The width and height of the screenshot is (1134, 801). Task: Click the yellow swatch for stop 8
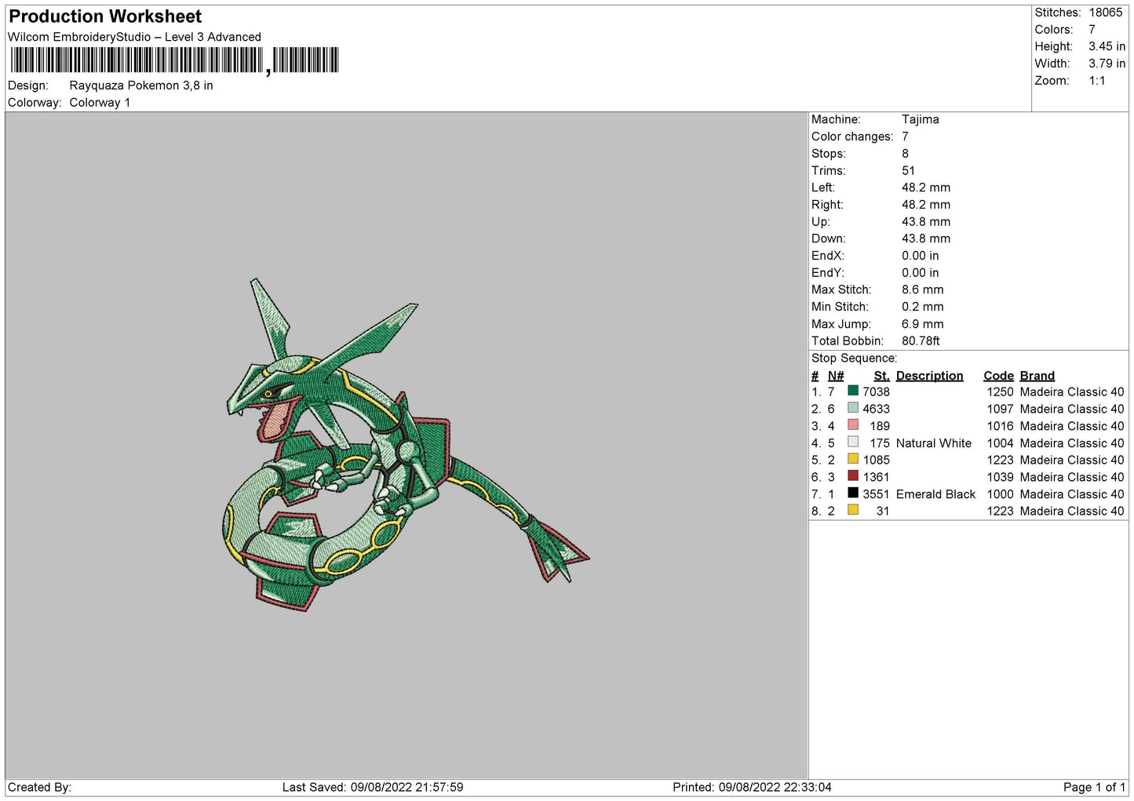click(853, 510)
